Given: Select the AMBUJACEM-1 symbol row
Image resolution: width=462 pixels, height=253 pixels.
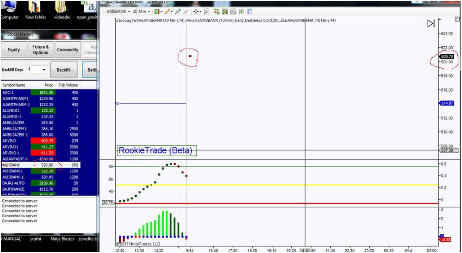Looking at the screenshot, I should [40, 135].
